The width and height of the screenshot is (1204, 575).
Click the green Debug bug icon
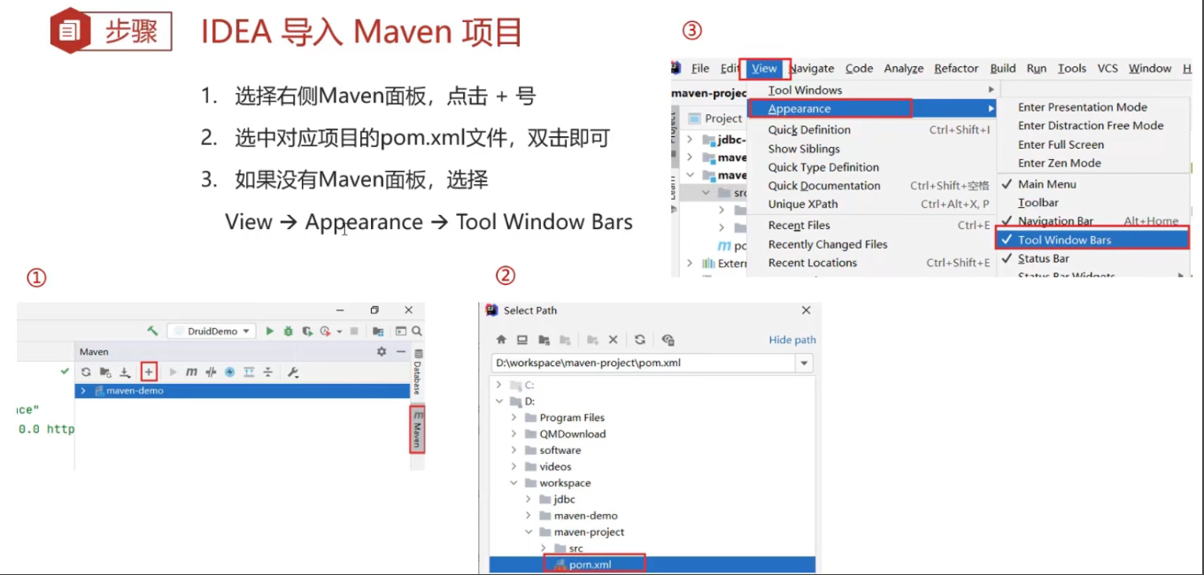click(x=289, y=332)
